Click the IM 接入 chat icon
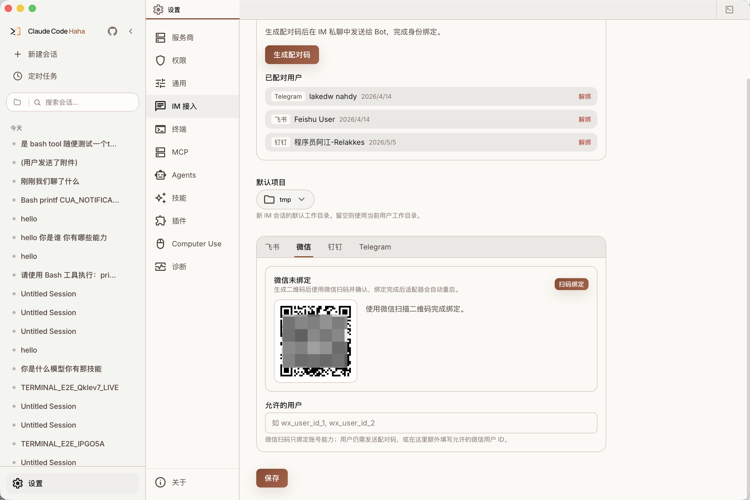 click(x=160, y=106)
